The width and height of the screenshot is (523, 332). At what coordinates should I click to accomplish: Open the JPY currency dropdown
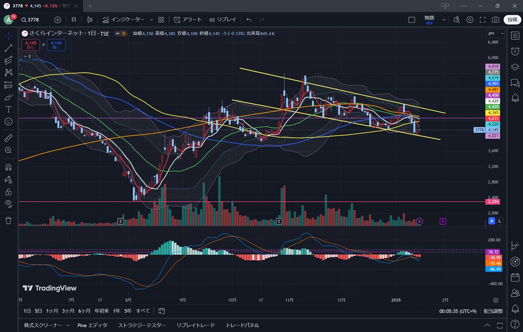(496, 34)
